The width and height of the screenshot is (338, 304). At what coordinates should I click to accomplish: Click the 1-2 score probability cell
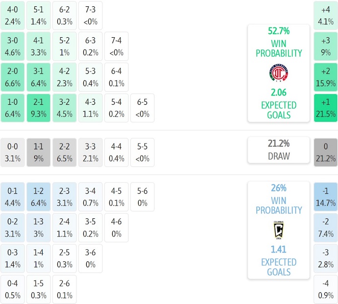point(38,195)
